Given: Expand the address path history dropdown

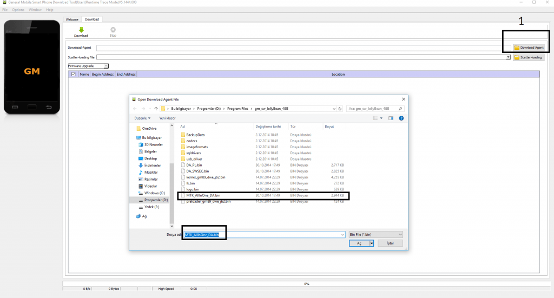Looking at the screenshot, I should (334, 109).
